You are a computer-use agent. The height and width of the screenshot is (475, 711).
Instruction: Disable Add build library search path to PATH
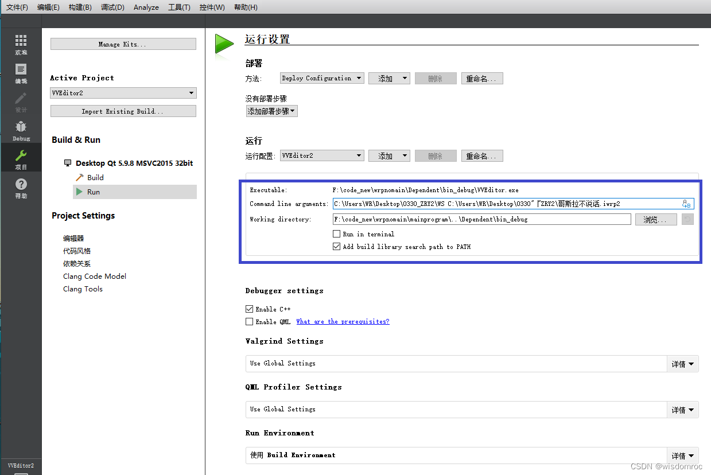336,246
